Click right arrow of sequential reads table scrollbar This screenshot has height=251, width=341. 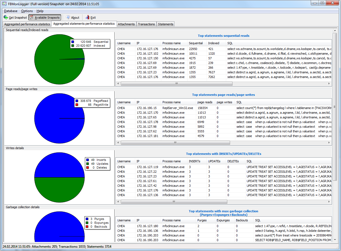(x=329, y=84)
